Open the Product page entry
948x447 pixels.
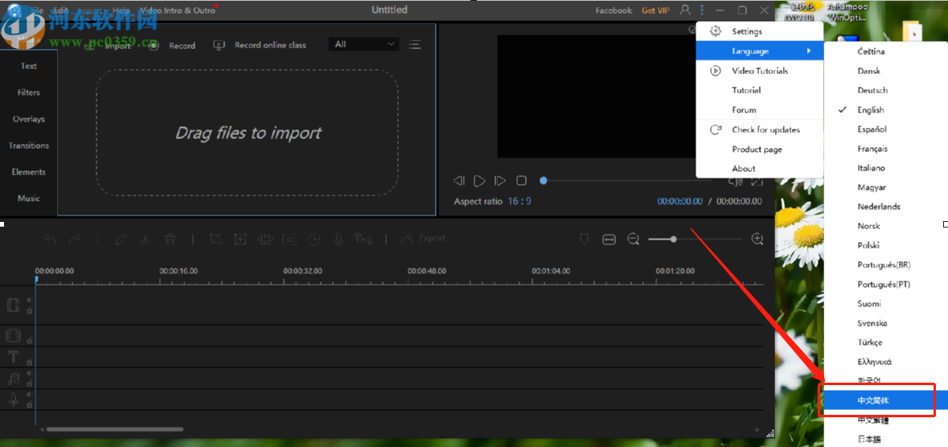coord(759,149)
